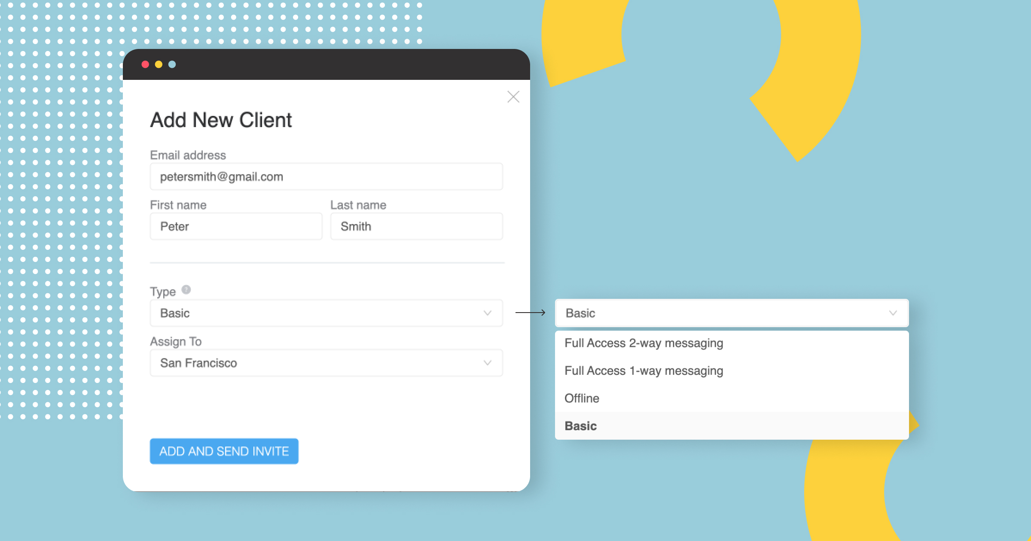Click the Assign To chevron arrow

click(487, 363)
